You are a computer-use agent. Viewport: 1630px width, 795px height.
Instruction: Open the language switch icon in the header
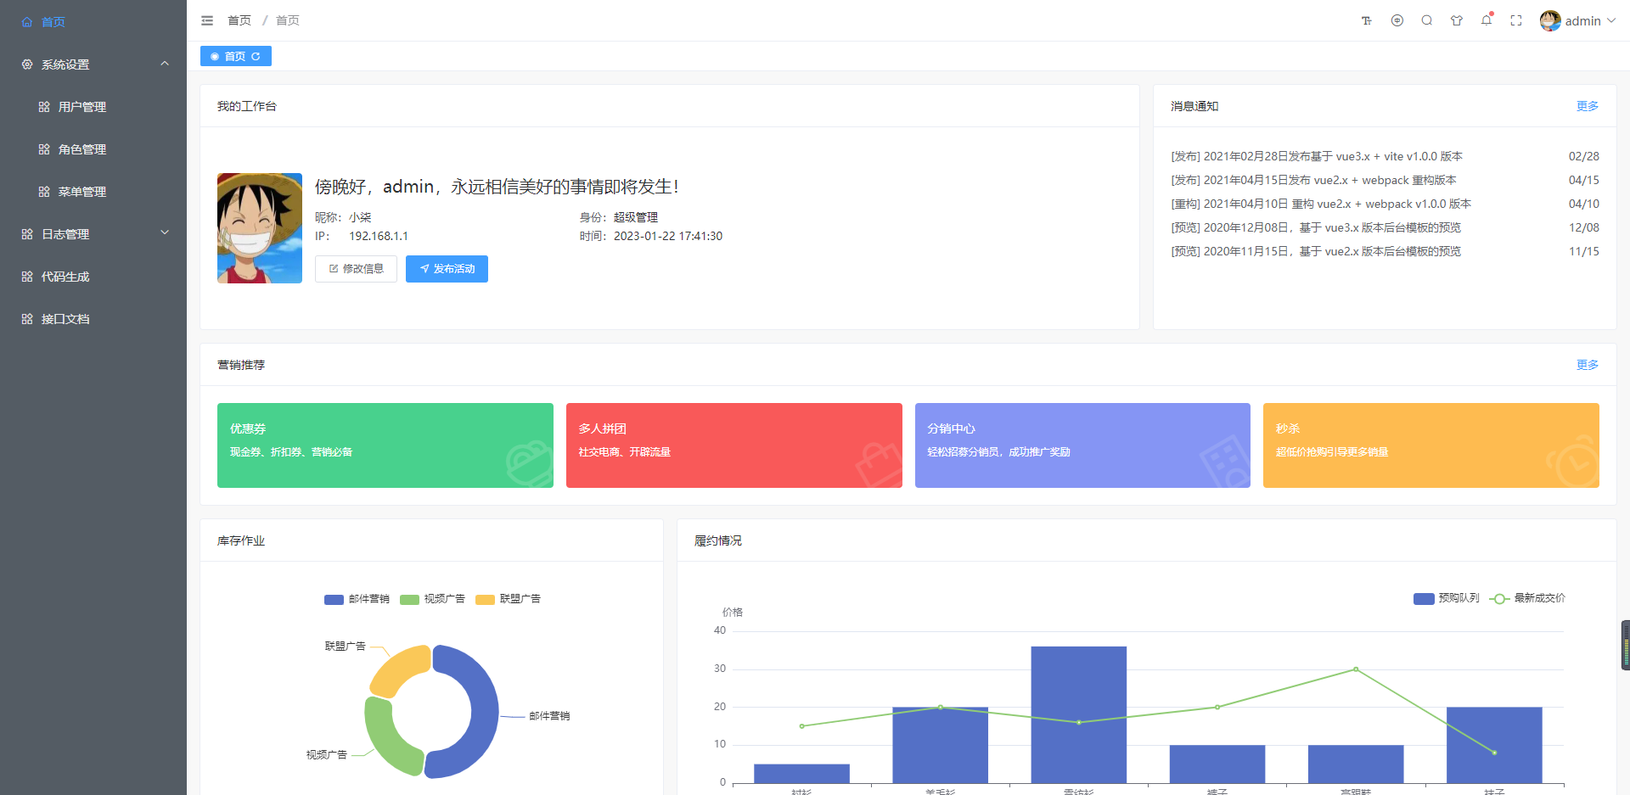coord(1397,20)
